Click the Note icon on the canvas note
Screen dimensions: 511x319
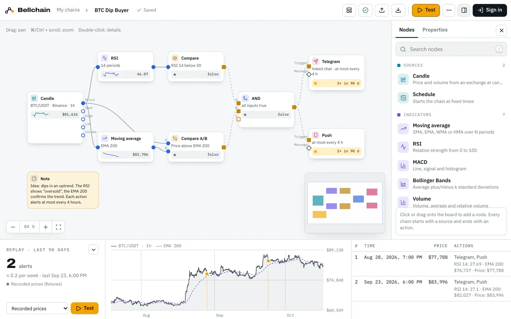tap(34, 179)
